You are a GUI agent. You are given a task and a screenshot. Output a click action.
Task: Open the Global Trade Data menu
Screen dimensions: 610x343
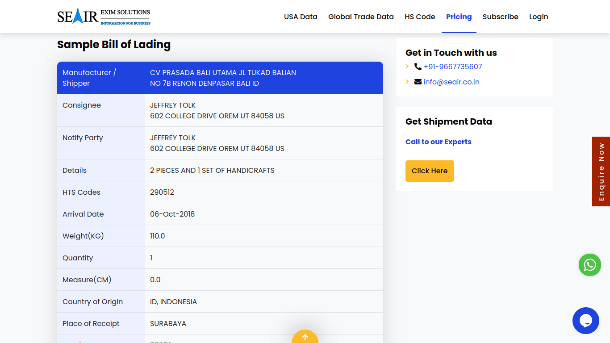[361, 17]
